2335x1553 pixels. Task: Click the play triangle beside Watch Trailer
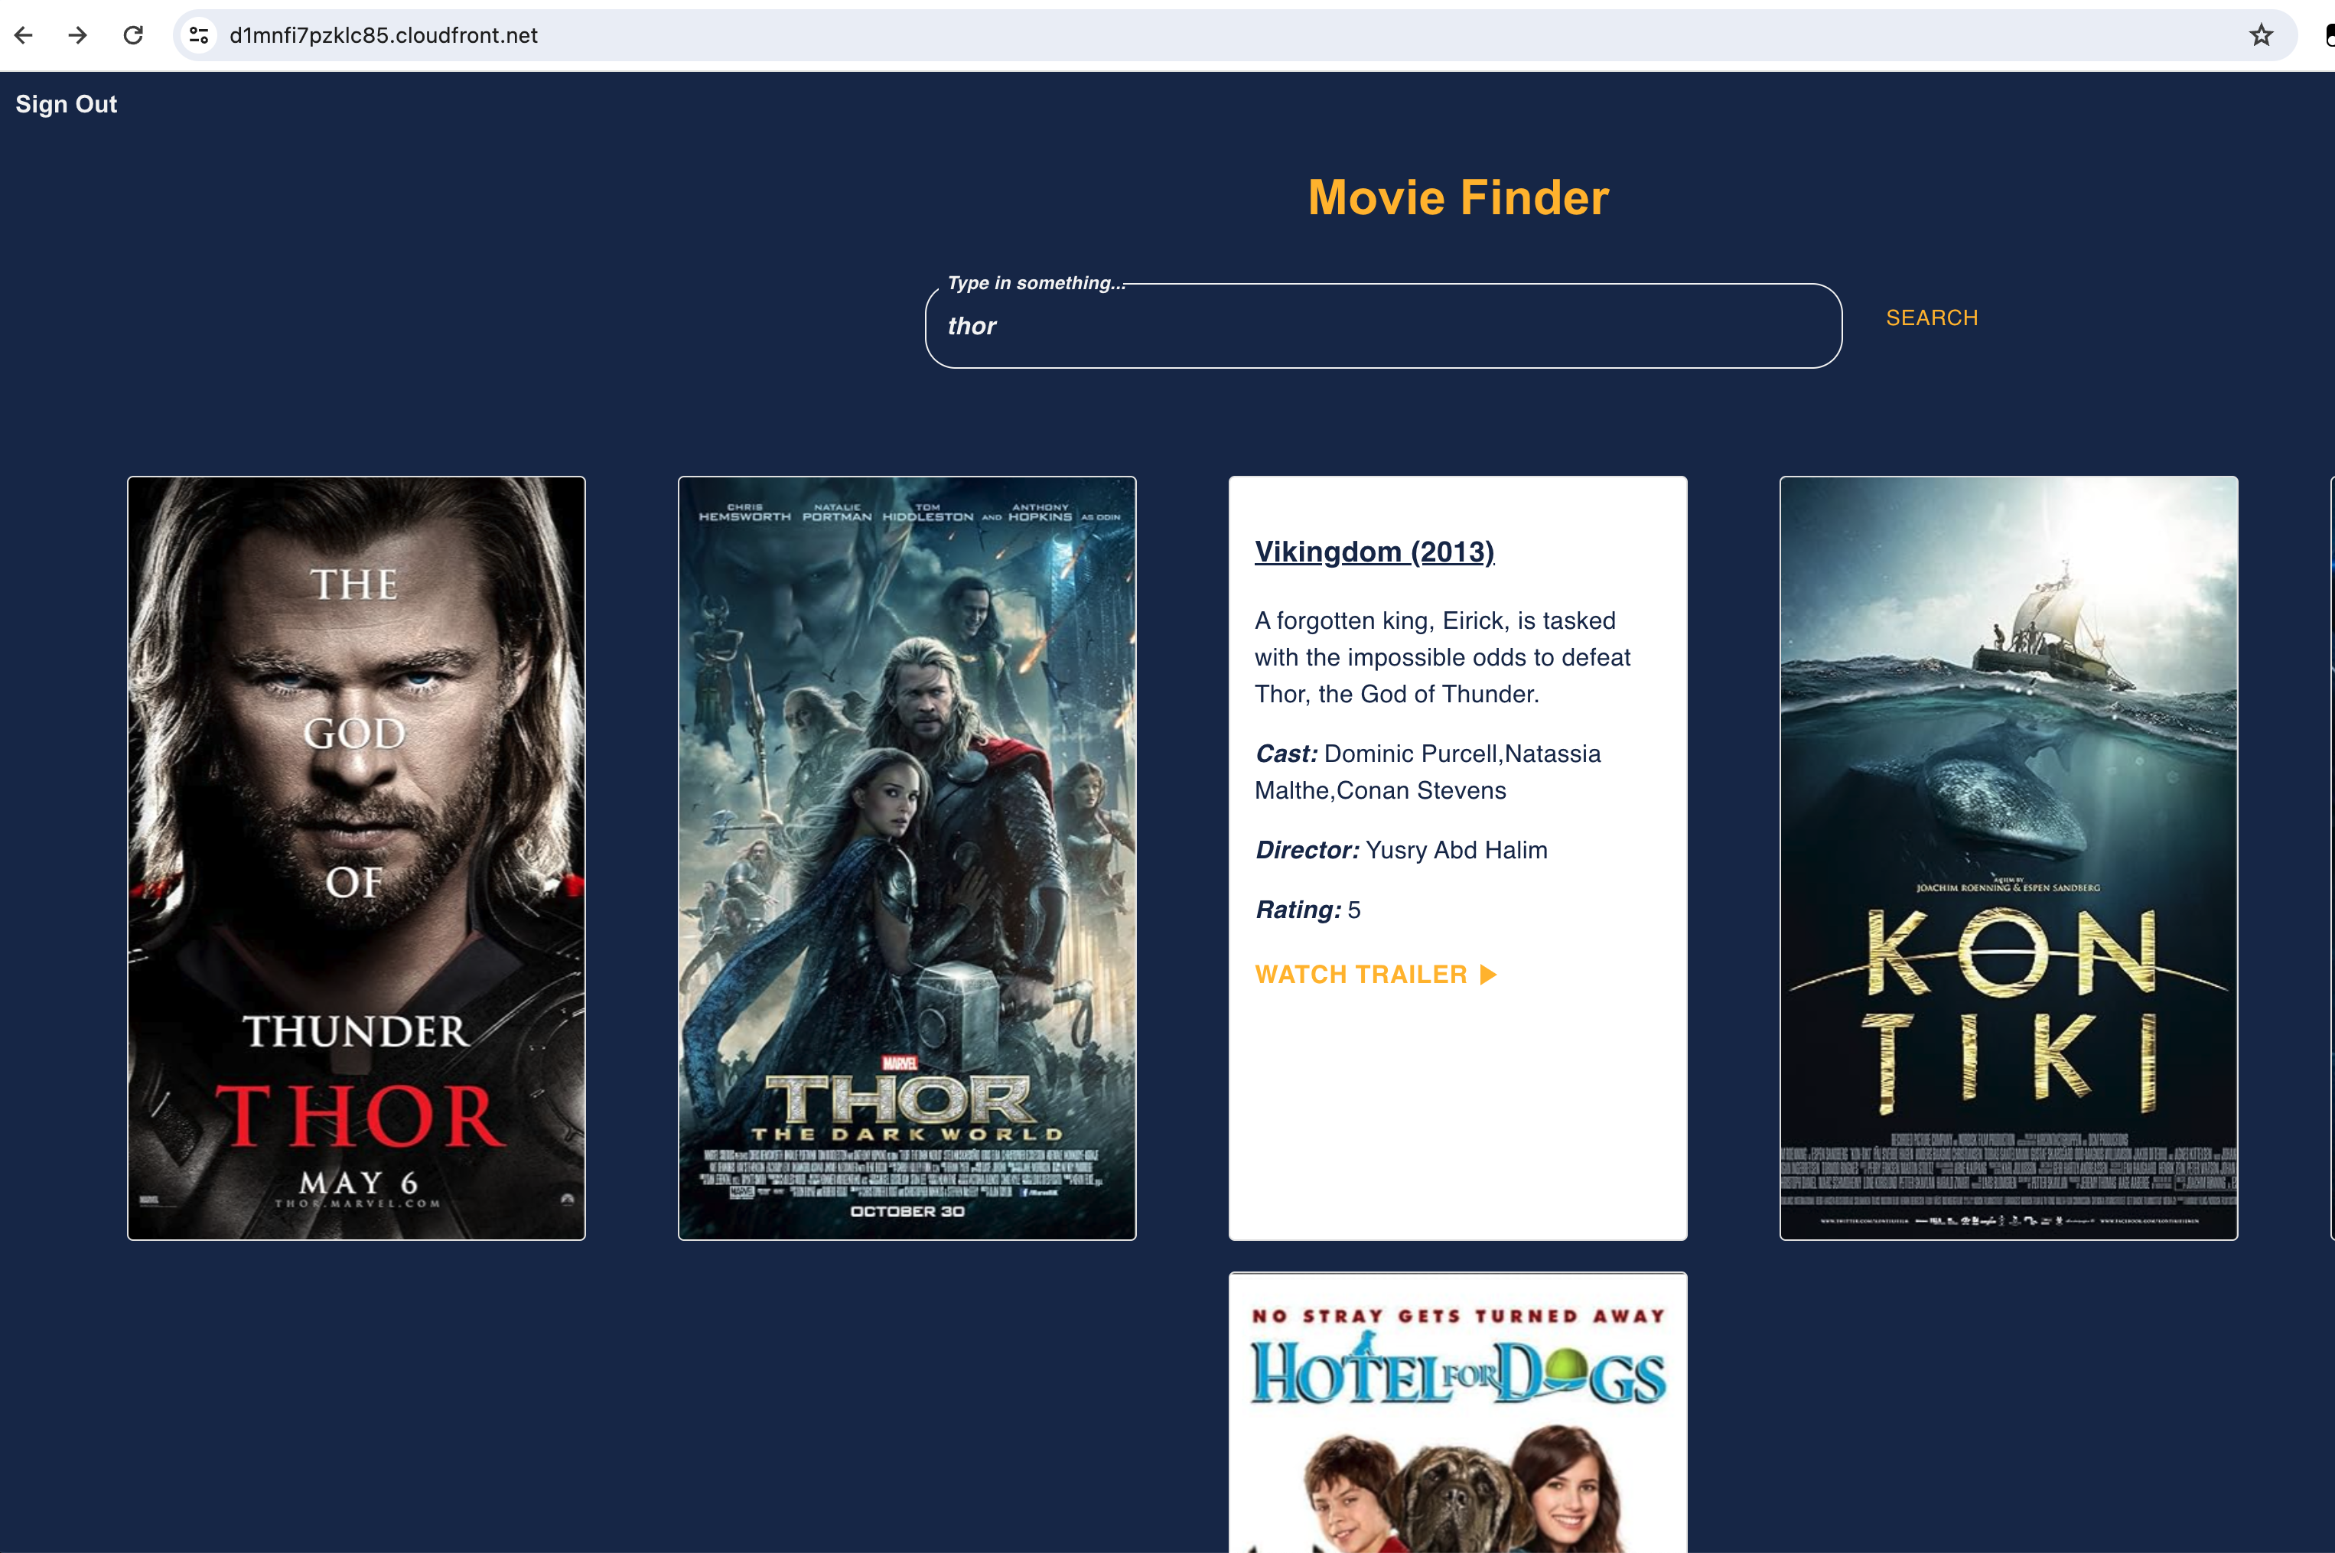pyautogui.click(x=1487, y=975)
